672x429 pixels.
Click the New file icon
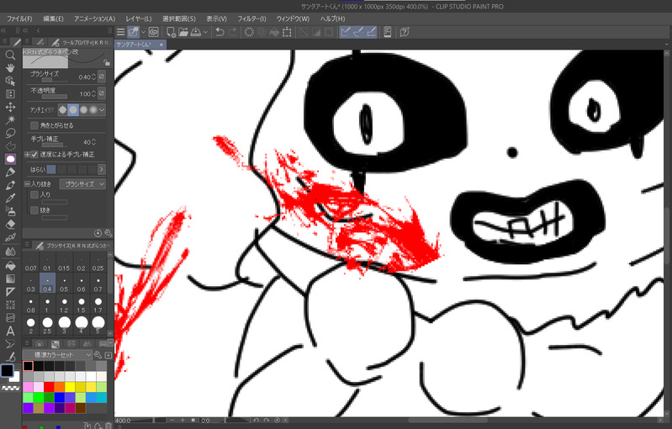tap(171, 32)
